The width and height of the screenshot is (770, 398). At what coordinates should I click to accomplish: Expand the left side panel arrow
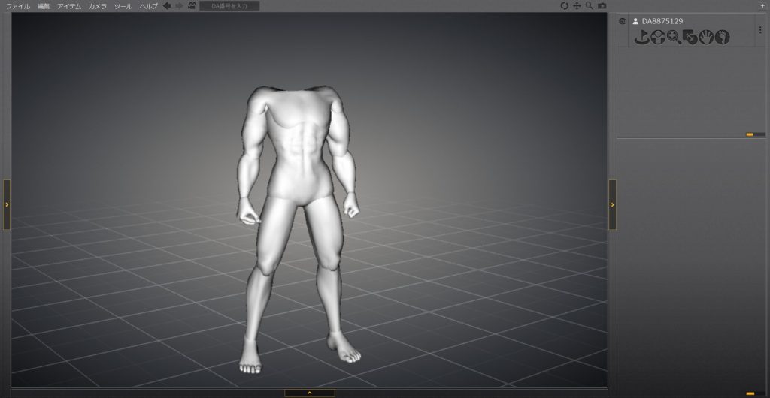(7, 204)
